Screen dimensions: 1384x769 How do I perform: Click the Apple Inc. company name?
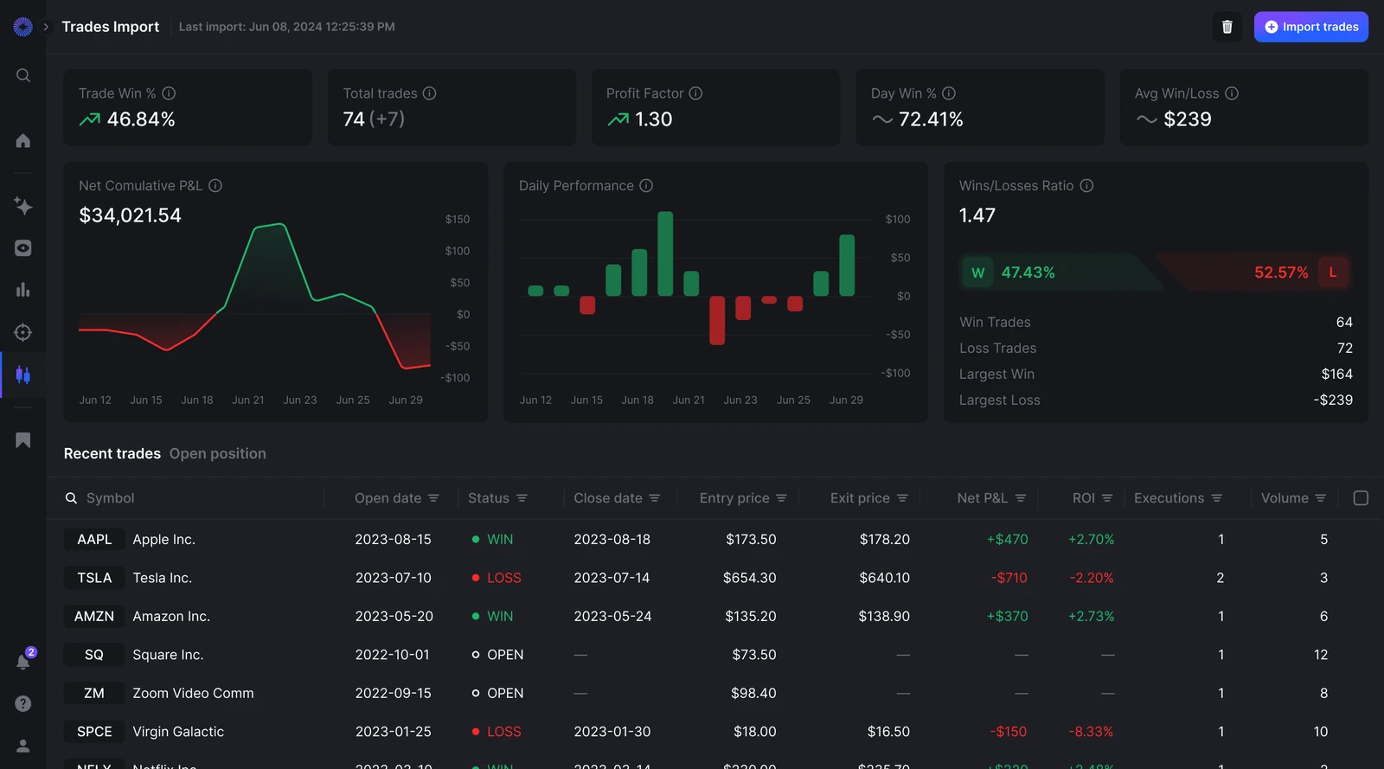click(164, 540)
